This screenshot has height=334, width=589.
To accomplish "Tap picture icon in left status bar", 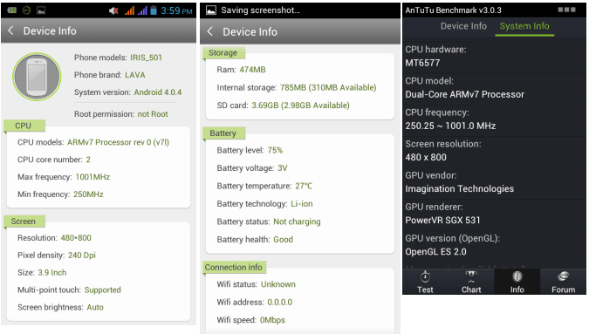I will pyautogui.click(x=41, y=10).
